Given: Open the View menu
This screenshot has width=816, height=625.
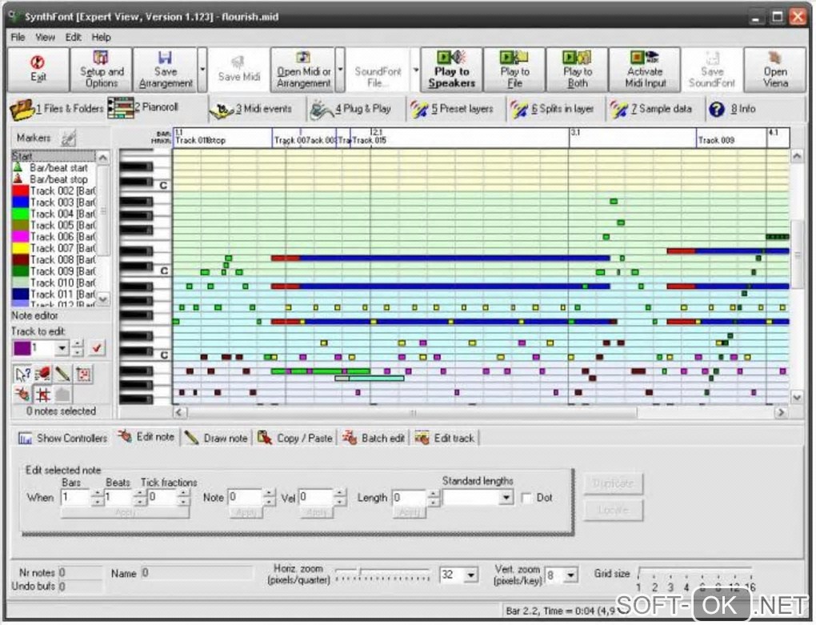Looking at the screenshot, I should (x=45, y=37).
